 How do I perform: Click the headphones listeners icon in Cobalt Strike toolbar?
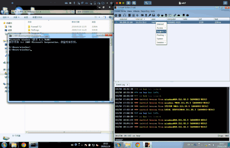(124, 15)
